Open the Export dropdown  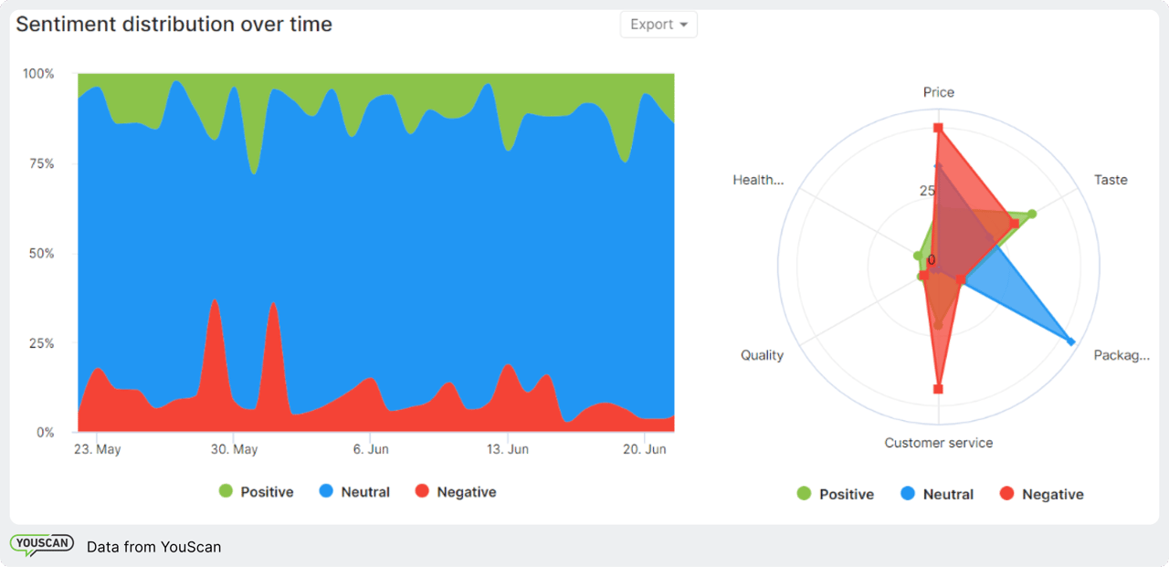click(658, 24)
